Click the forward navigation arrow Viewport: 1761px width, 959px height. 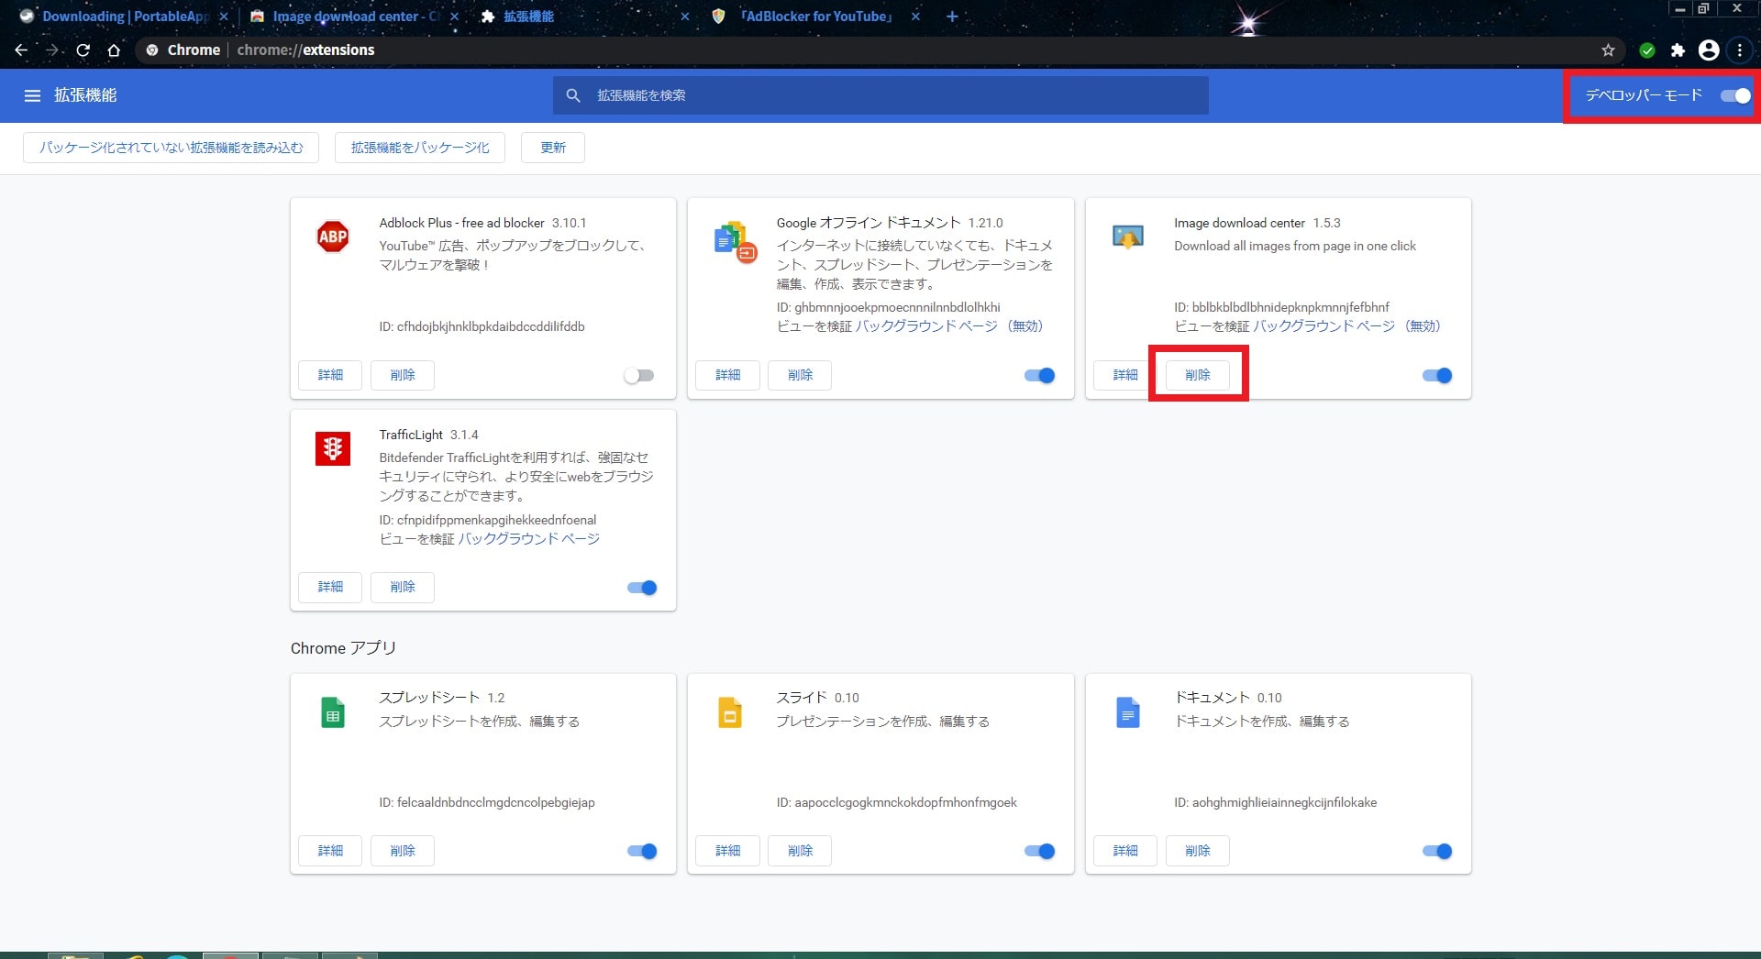[x=52, y=50]
